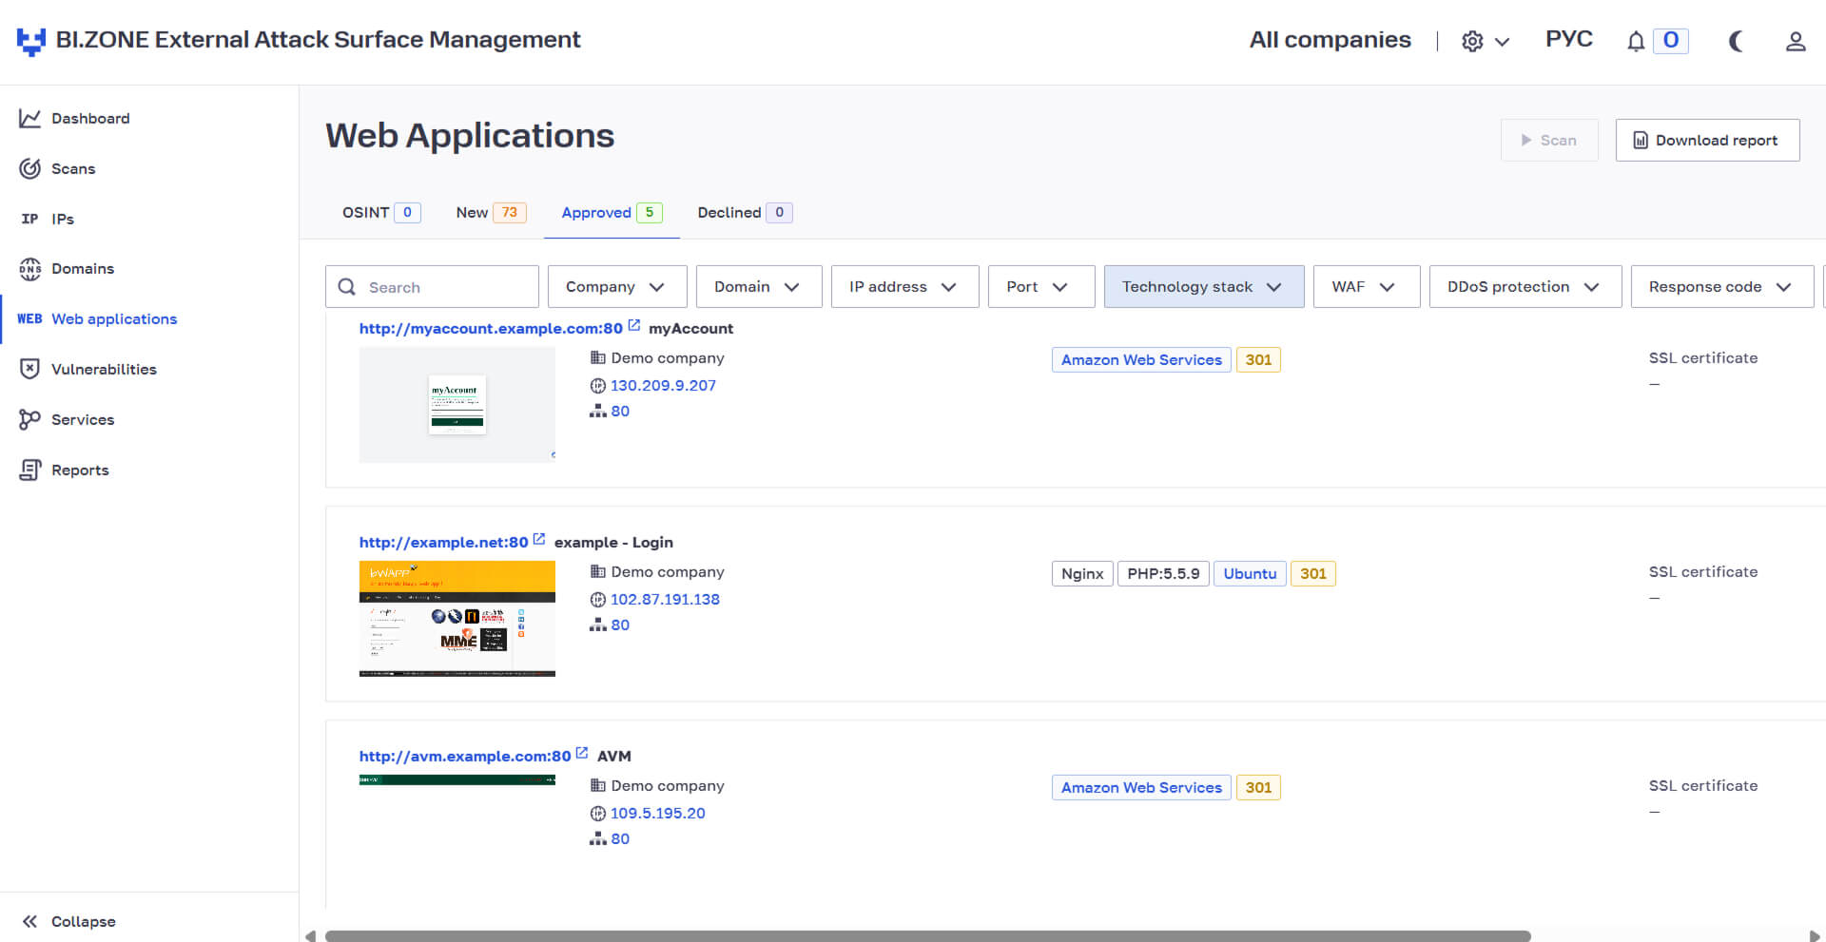Click Demo company under myAccount
Screen dimensions: 1826x942
coord(668,358)
